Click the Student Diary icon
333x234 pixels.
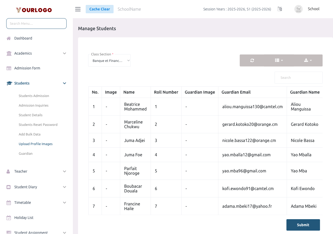pyautogui.click(x=9, y=187)
